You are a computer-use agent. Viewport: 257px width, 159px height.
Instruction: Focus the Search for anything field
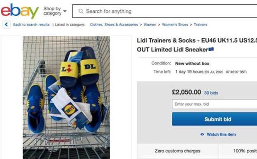tap(165, 11)
